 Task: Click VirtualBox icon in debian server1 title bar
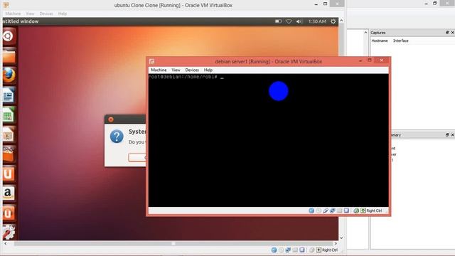[151, 62]
